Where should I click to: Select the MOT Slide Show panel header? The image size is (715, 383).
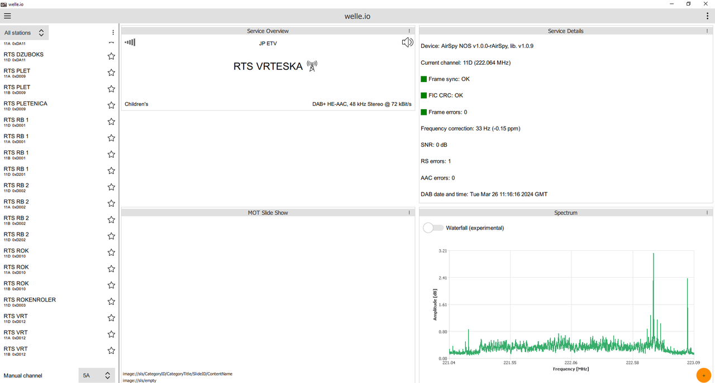(268, 213)
